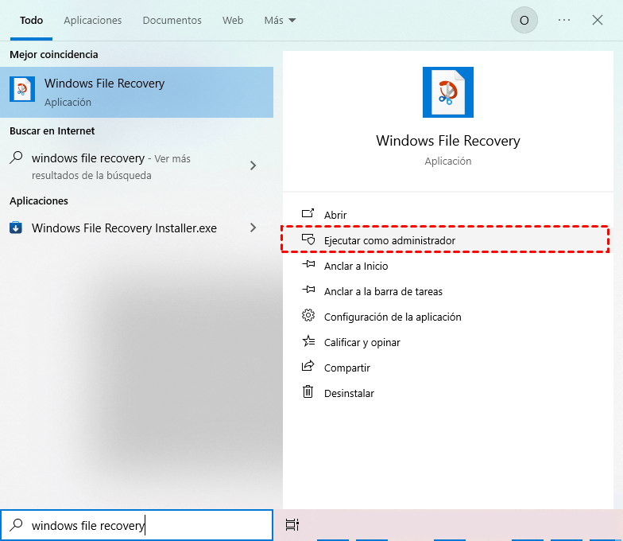Choose Calificar y opinar
The width and height of the screenshot is (623, 541).
(448, 342)
